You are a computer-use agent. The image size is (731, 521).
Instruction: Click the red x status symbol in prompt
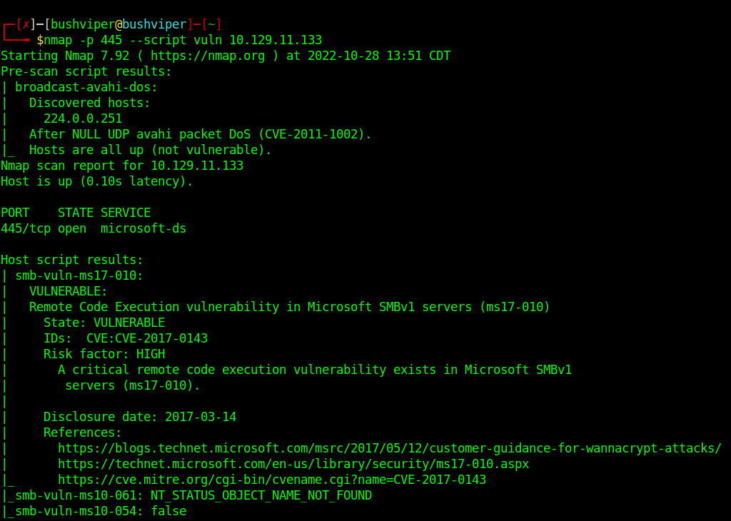point(26,24)
